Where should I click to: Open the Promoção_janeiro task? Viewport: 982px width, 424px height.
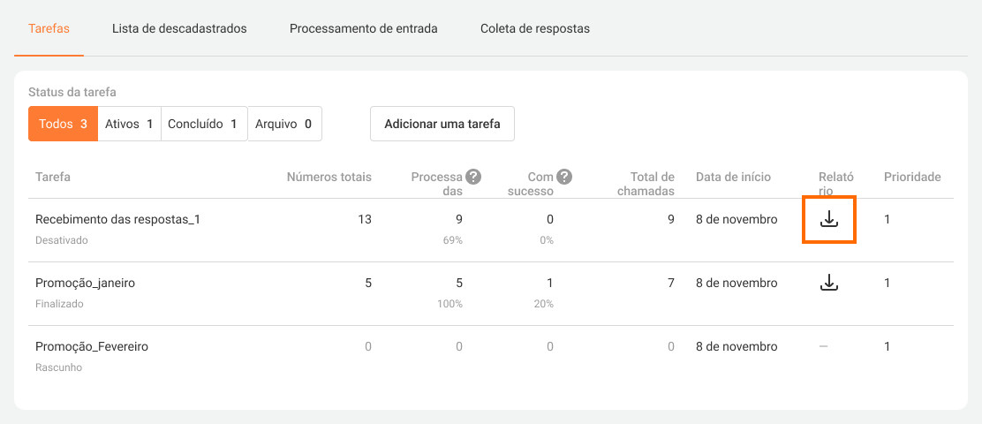click(85, 283)
